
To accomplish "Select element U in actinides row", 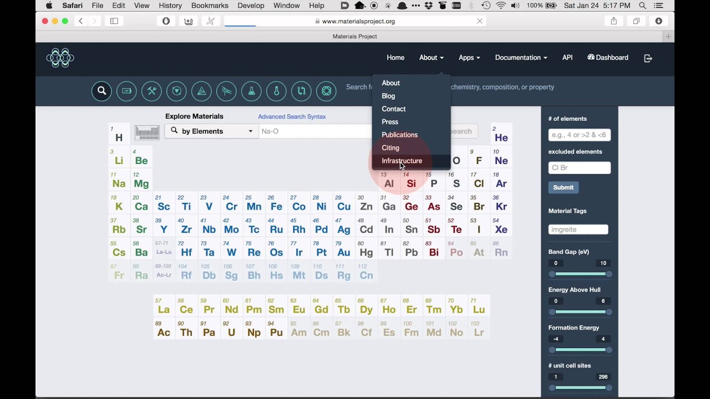I will tap(231, 329).
